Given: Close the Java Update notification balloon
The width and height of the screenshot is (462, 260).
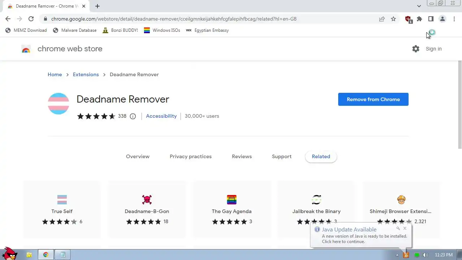Looking at the screenshot, I should point(405,228).
